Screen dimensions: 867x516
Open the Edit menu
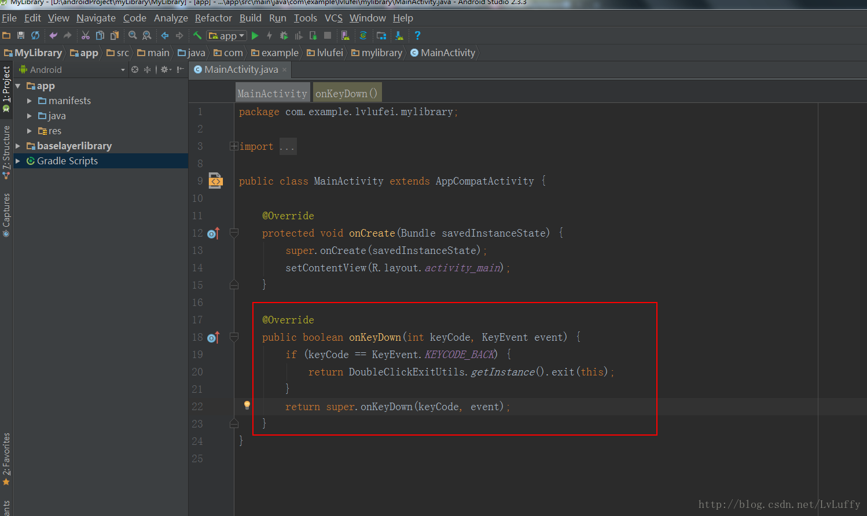coord(32,18)
